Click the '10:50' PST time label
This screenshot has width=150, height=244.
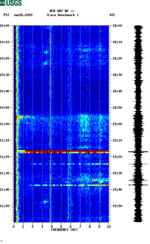pyautogui.click(x=5, y=108)
